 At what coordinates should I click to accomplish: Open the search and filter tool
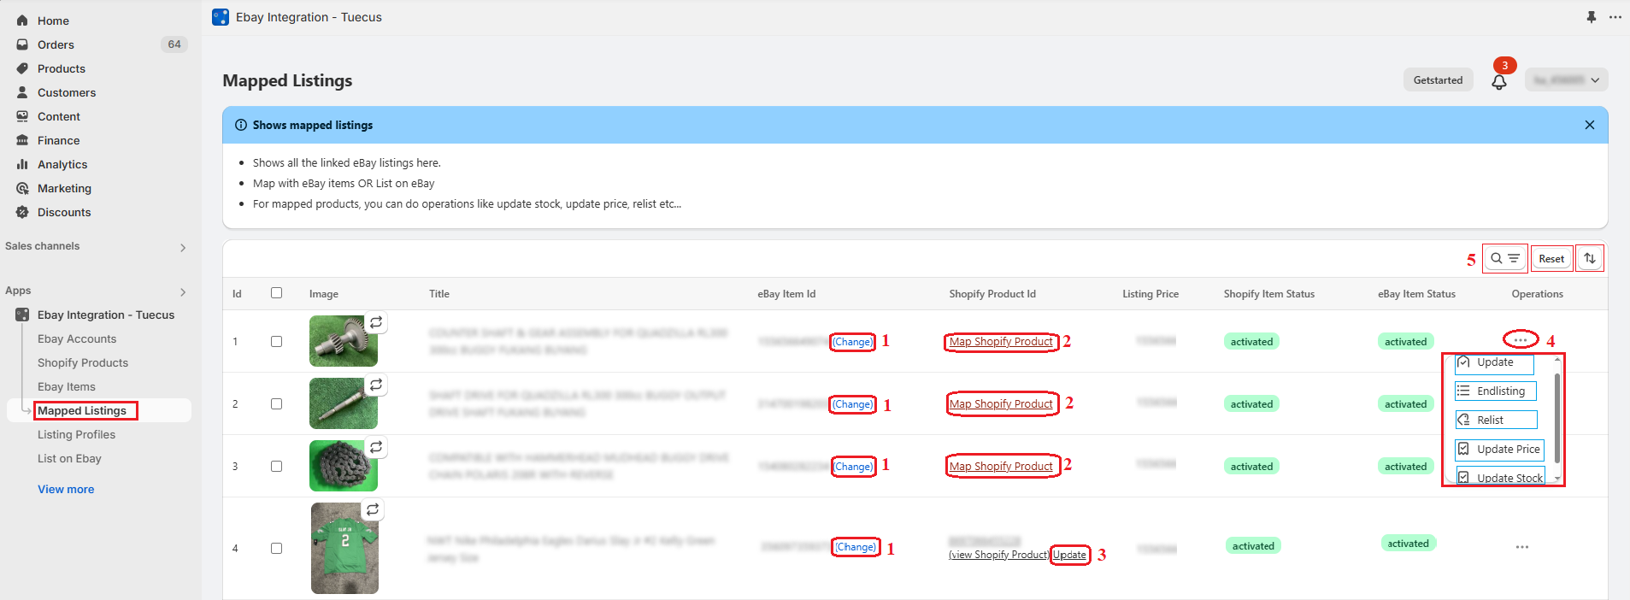coord(1504,258)
